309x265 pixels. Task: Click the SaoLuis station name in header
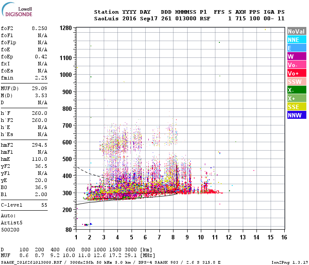(106, 19)
